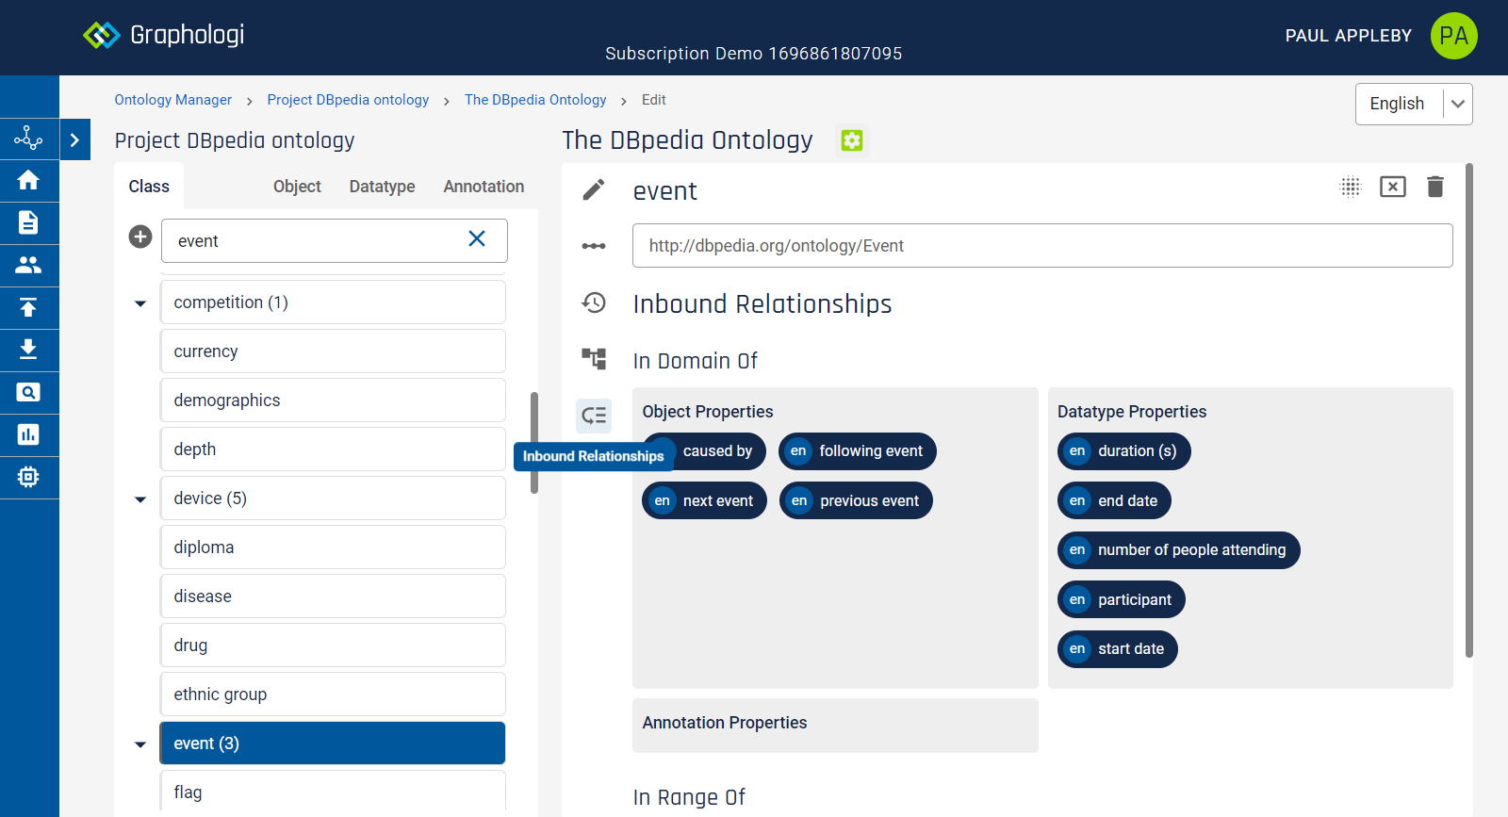The height and width of the screenshot is (817, 1508).
Task: Click the end date datatype chip
Action: pyautogui.click(x=1114, y=500)
